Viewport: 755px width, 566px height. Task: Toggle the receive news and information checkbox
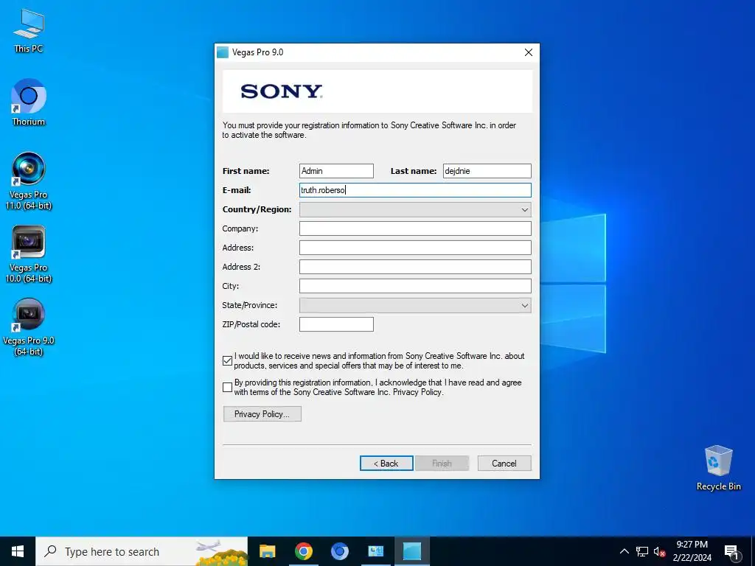(x=227, y=360)
